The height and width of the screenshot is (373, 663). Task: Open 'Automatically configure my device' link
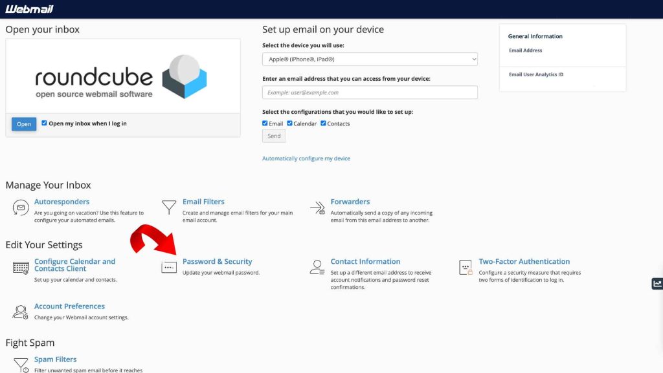(306, 158)
